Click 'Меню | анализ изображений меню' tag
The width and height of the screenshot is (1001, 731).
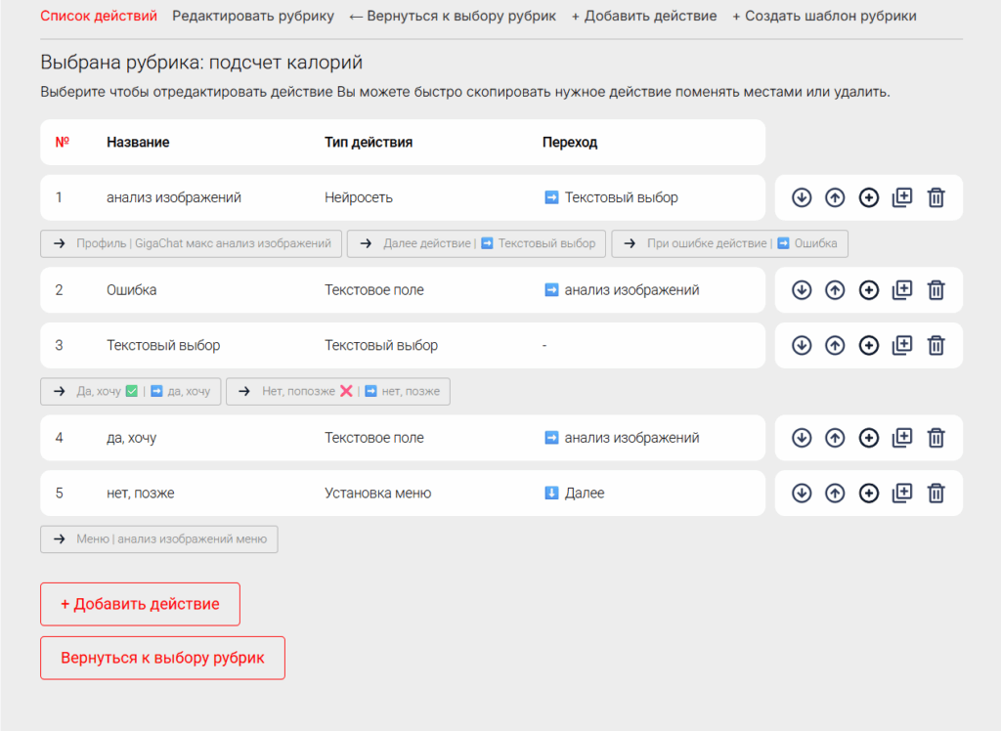tap(159, 539)
